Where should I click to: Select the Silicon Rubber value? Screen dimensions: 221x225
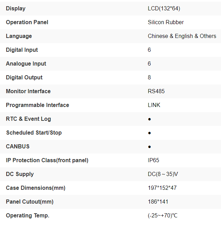[x=166, y=22]
